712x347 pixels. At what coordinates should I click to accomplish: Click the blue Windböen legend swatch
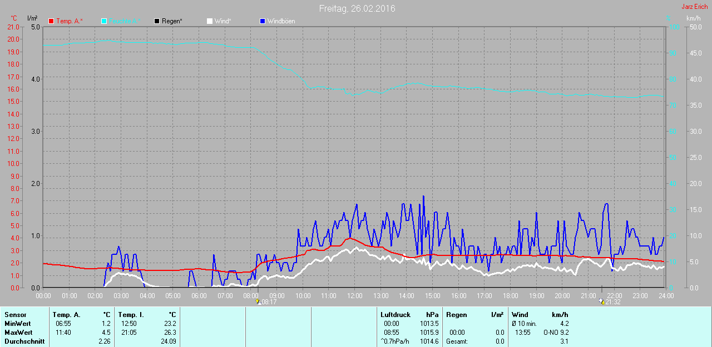tap(263, 21)
